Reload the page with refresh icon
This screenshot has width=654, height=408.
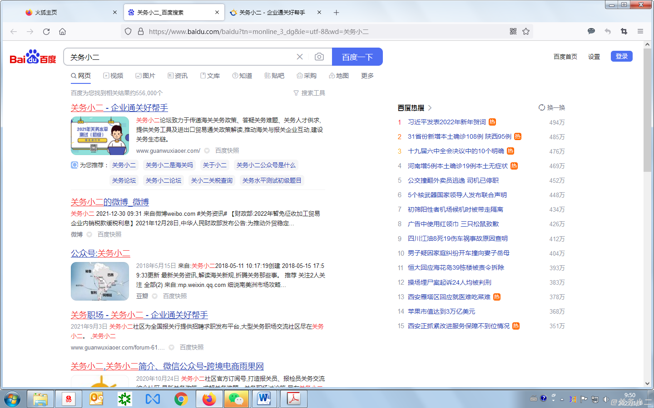tap(46, 31)
